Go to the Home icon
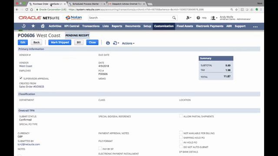Image resolution: width=278 pixels, height=156 pixels. pos(43,26)
